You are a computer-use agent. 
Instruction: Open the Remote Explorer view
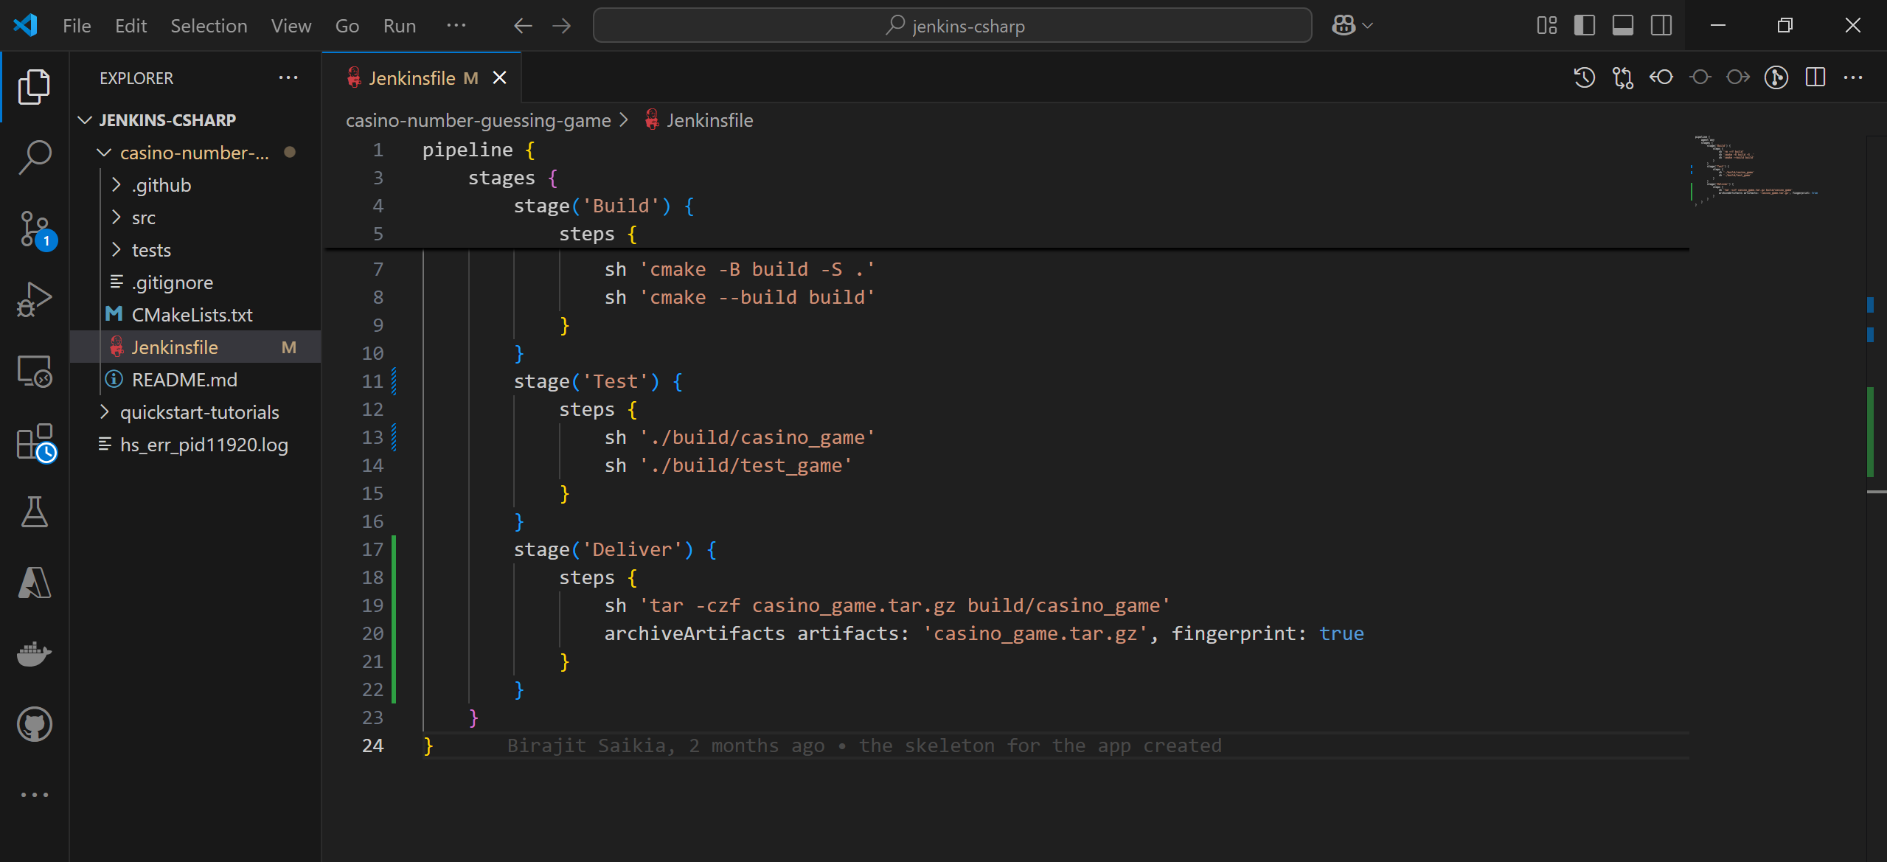click(x=34, y=371)
